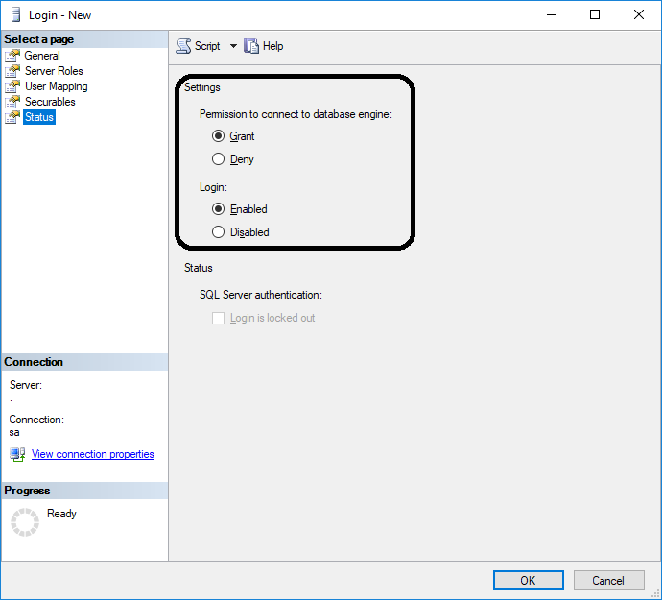Click the Help label in toolbar
662x600 pixels.
point(272,46)
